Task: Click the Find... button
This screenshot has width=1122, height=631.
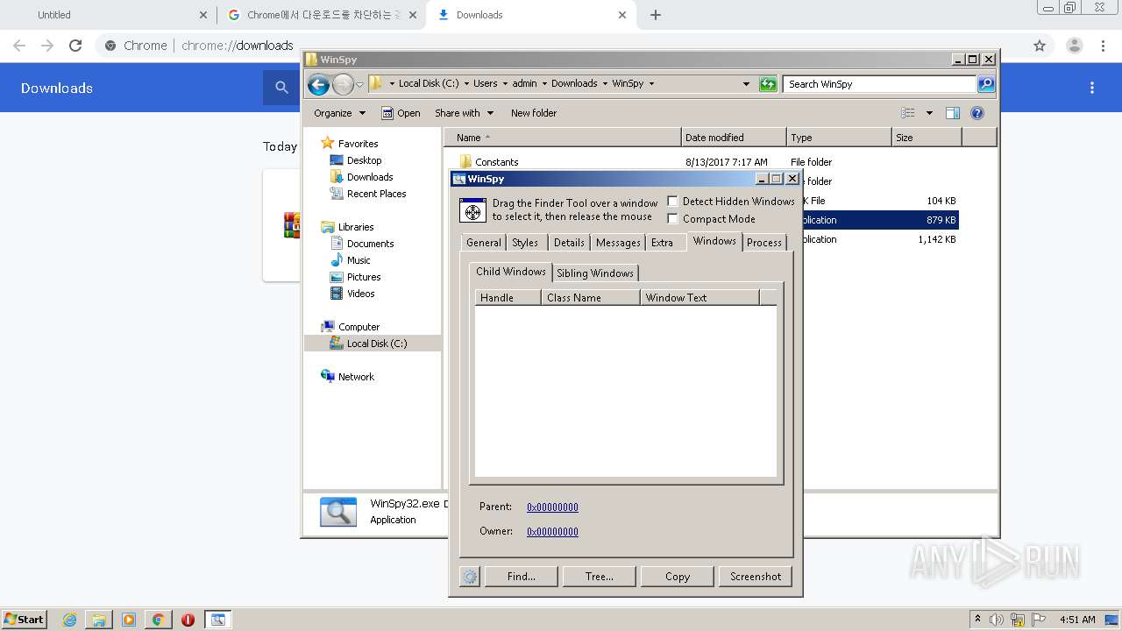Action: tap(521, 577)
